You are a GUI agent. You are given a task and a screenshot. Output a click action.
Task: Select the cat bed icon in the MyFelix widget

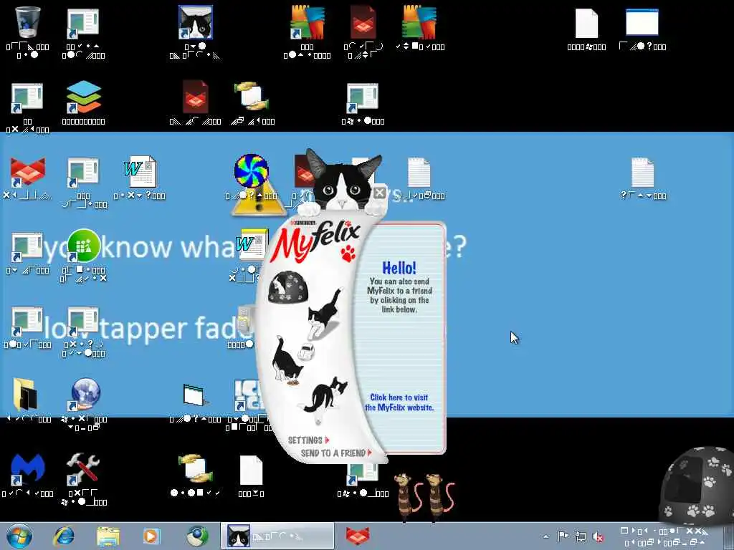click(x=287, y=287)
